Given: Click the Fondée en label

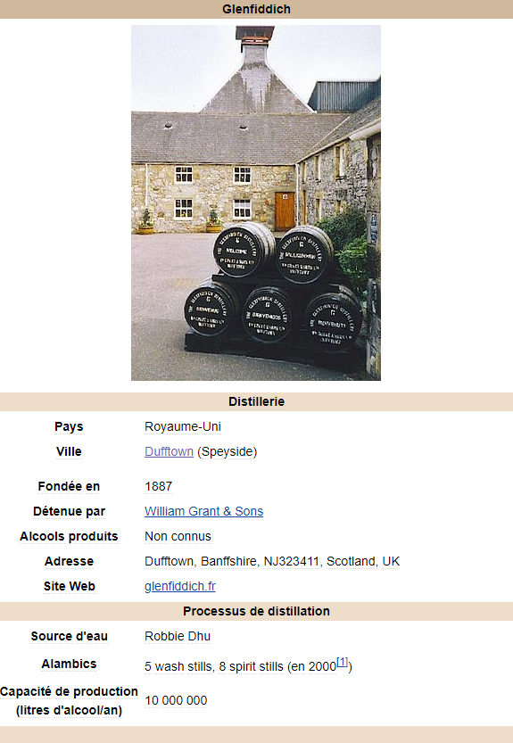Looking at the screenshot, I should (69, 486).
